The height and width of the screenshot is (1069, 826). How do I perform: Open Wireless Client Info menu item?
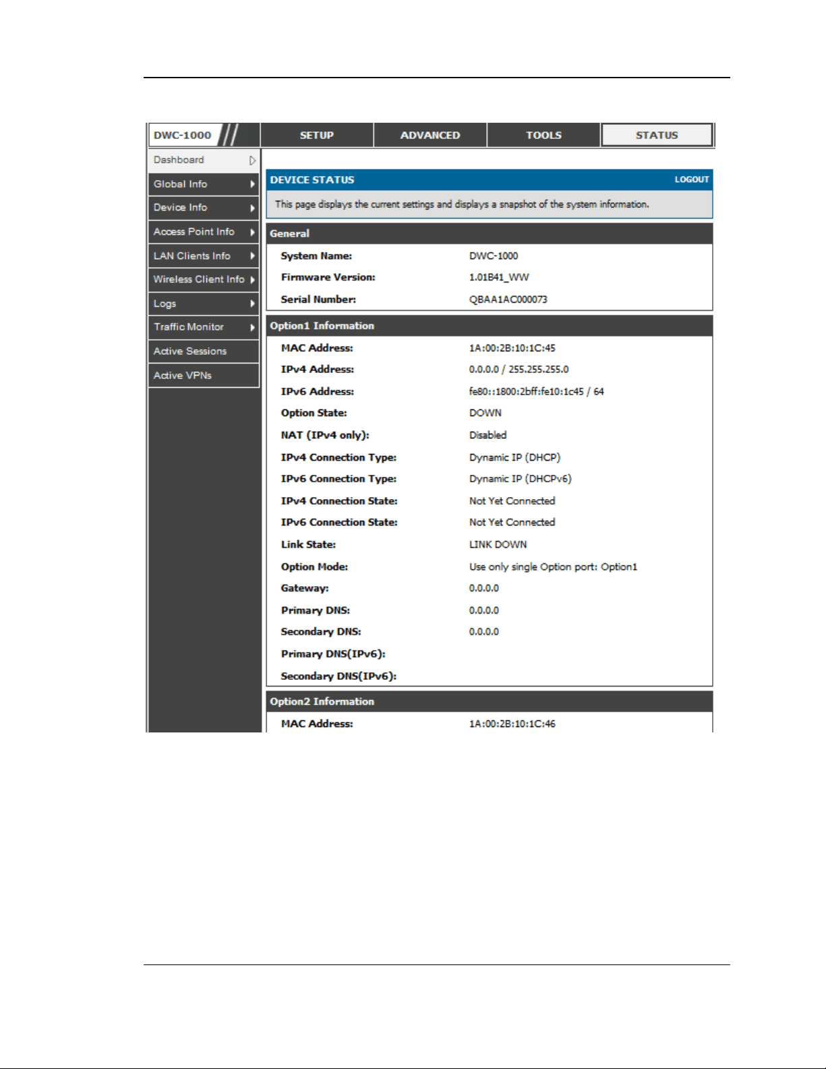coord(204,279)
